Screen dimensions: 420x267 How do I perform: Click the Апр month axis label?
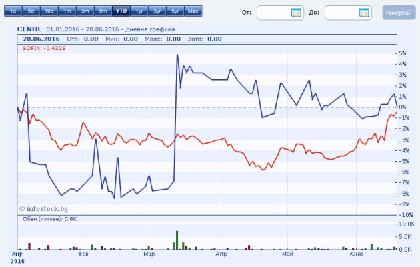[221, 254]
